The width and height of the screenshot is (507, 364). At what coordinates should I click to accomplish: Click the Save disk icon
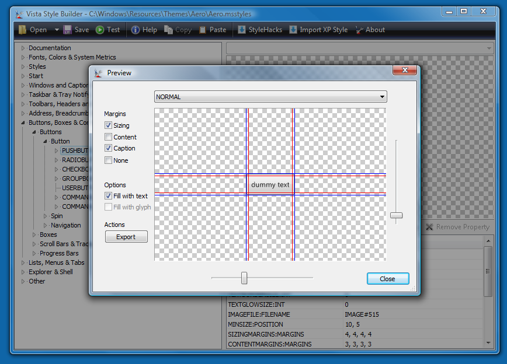[68, 30]
